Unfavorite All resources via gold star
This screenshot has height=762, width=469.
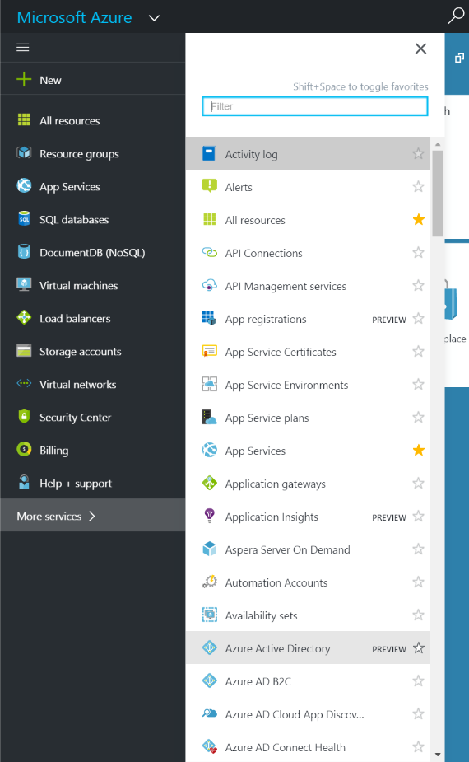418,219
